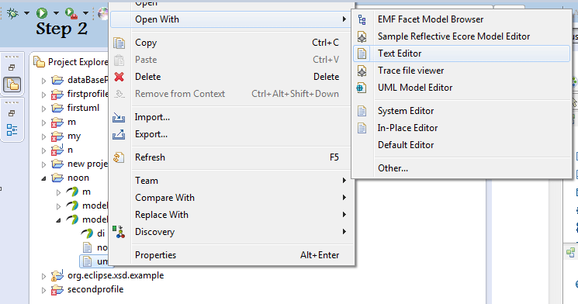Click the Export tray icon
This screenshot has height=304, width=578.
click(x=119, y=134)
